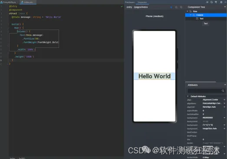Screen dimensions: 227x159
Task: Click the Phone (medium) device label
Action: pos(155,16)
